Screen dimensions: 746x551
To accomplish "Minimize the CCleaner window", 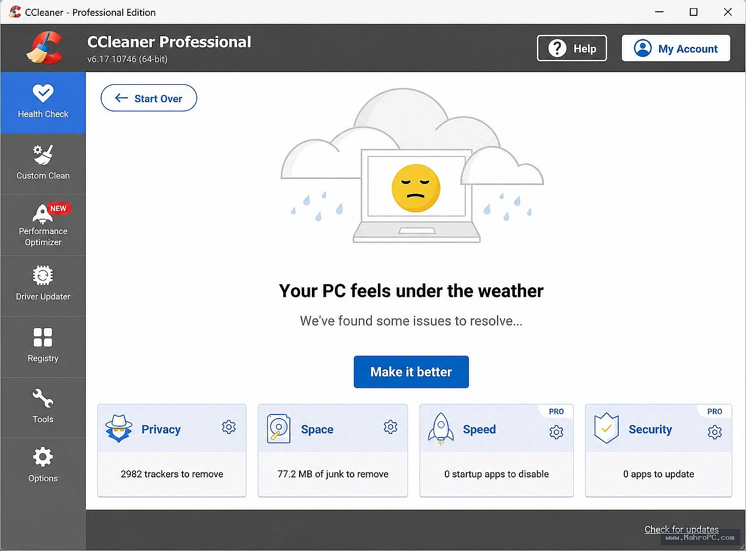I will 660,12.
